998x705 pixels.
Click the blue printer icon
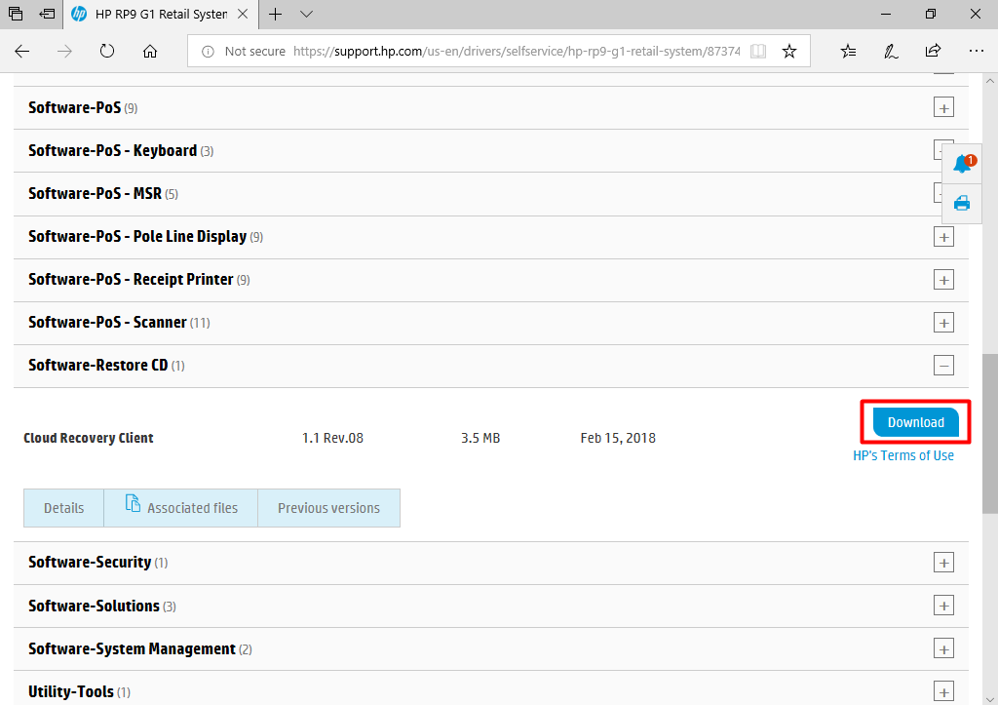tap(962, 203)
